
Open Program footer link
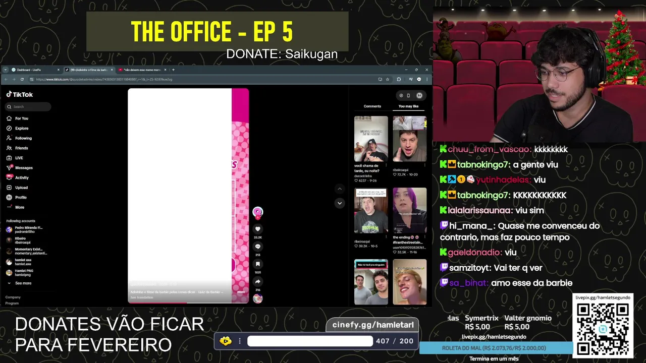(12, 304)
